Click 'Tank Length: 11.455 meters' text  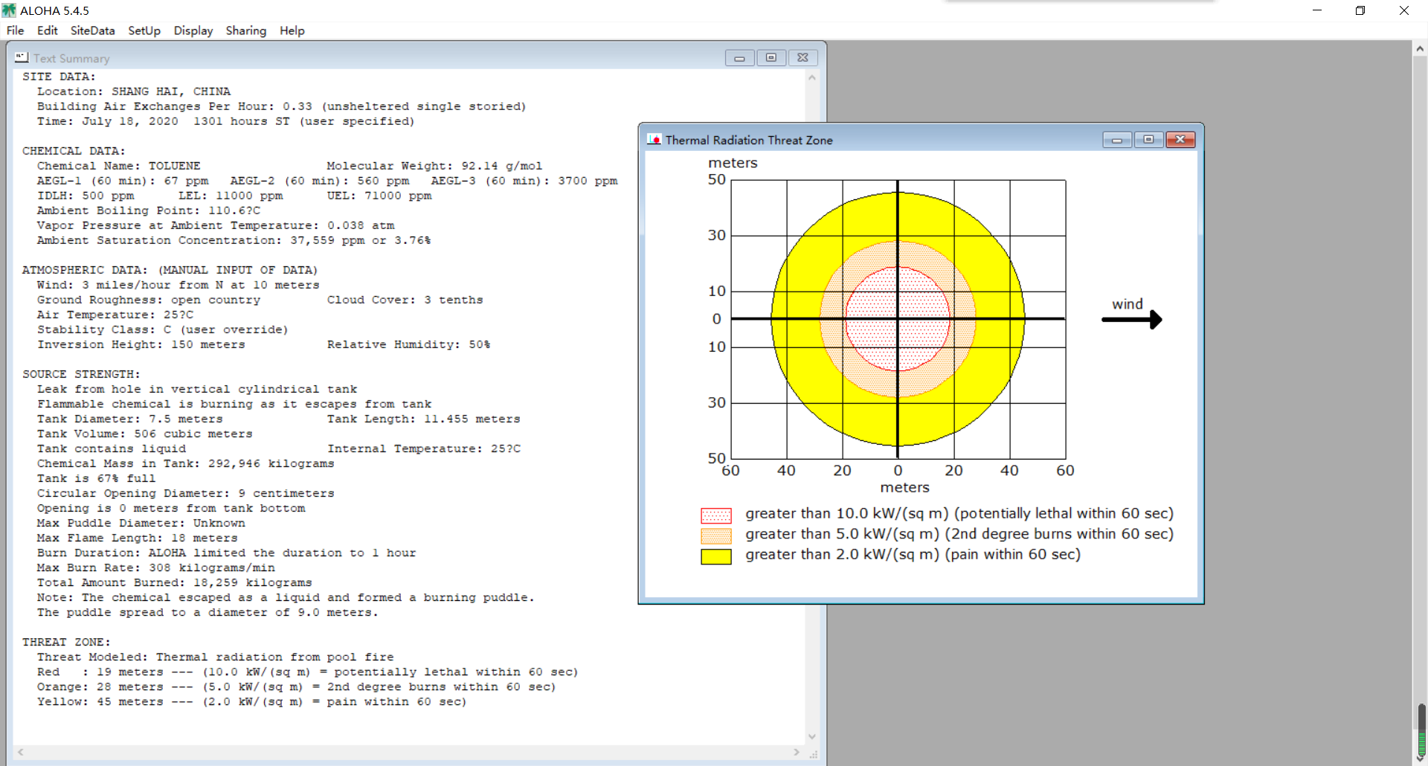pos(424,419)
